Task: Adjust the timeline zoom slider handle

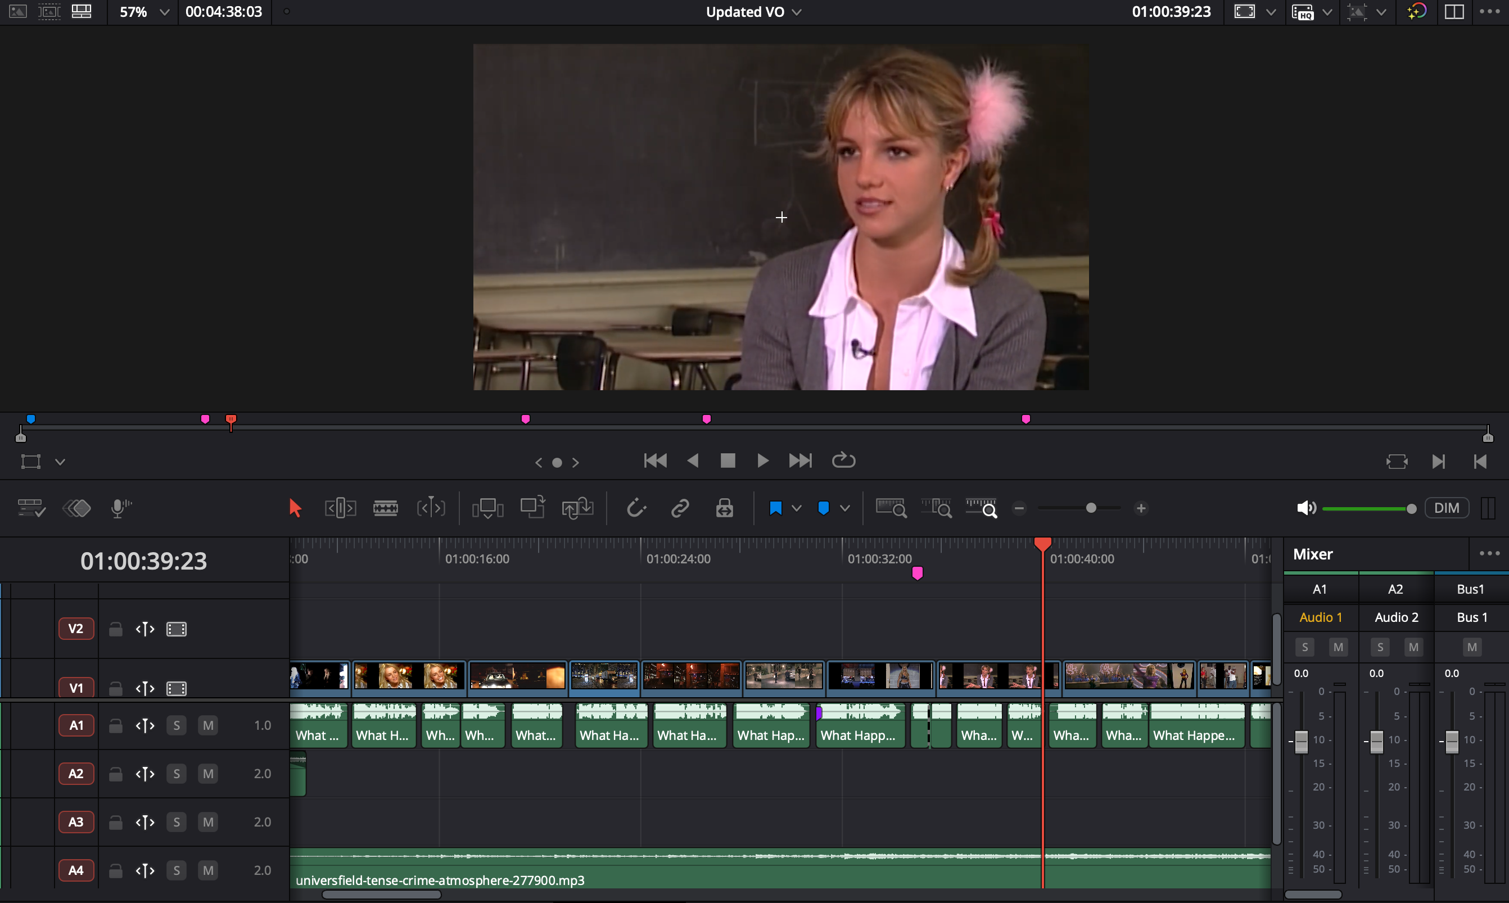Action: (x=1091, y=508)
